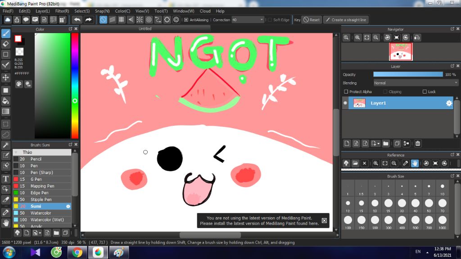Toggle the Soft Edge checkbox
Viewport: 461px width, 259px height.
coord(270,20)
